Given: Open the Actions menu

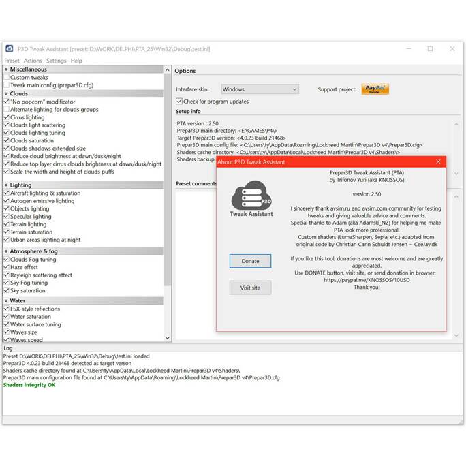Looking at the screenshot, I should tap(33, 61).
